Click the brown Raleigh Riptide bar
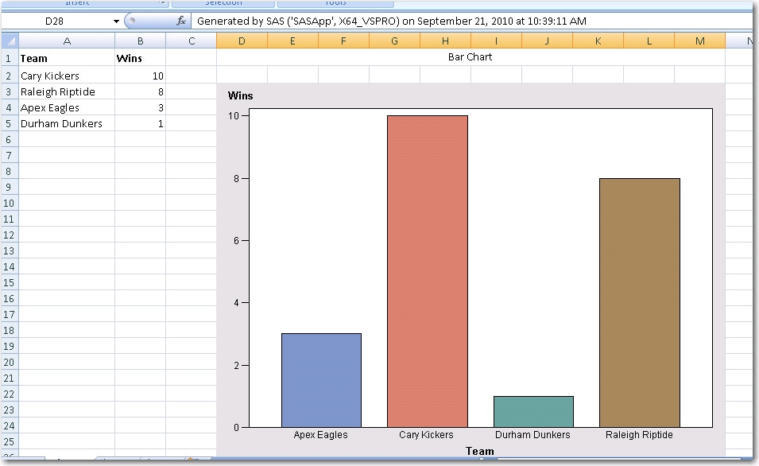Viewport: 759px width, 466px height. tap(639, 302)
